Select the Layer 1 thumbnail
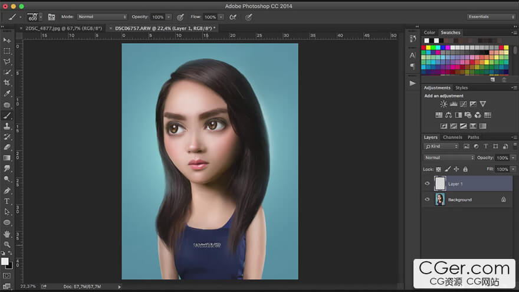The height and width of the screenshot is (292, 519). coord(440,183)
